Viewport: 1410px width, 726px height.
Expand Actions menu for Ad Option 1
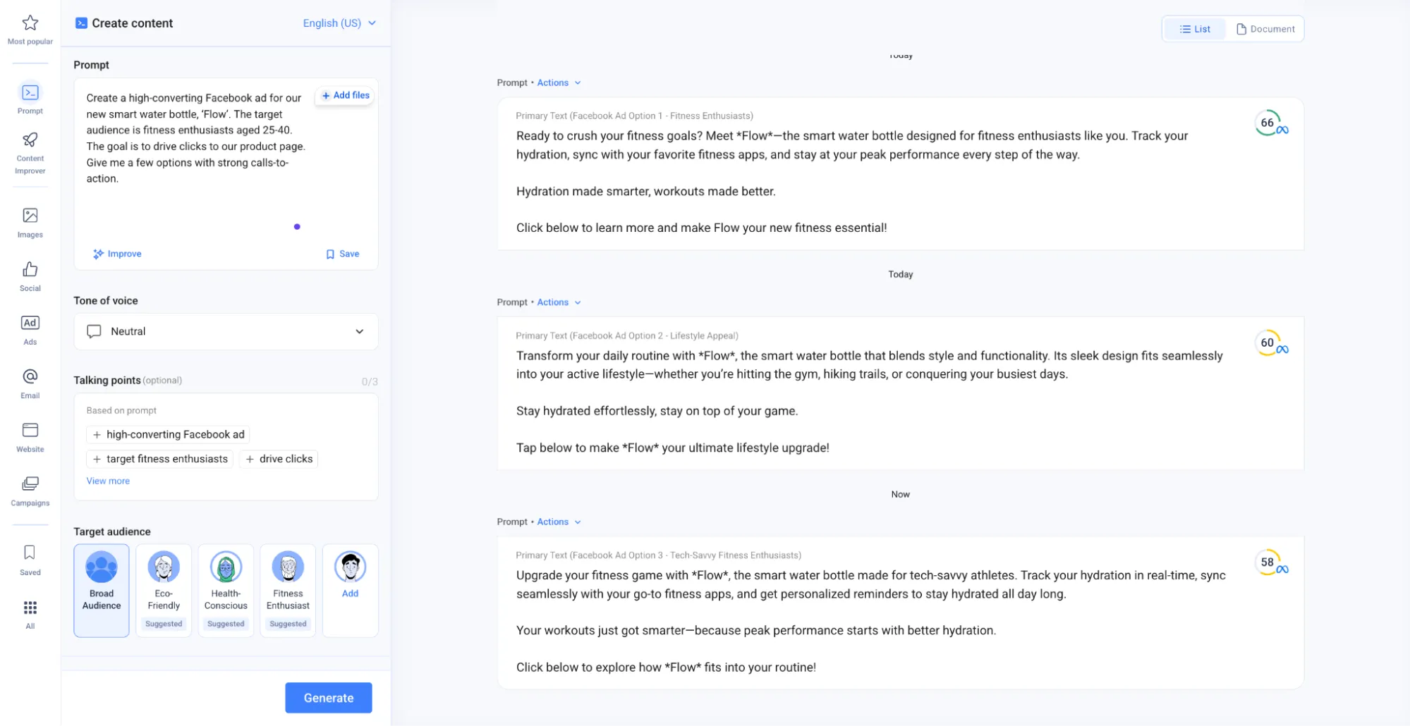pyautogui.click(x=559, y=82)
